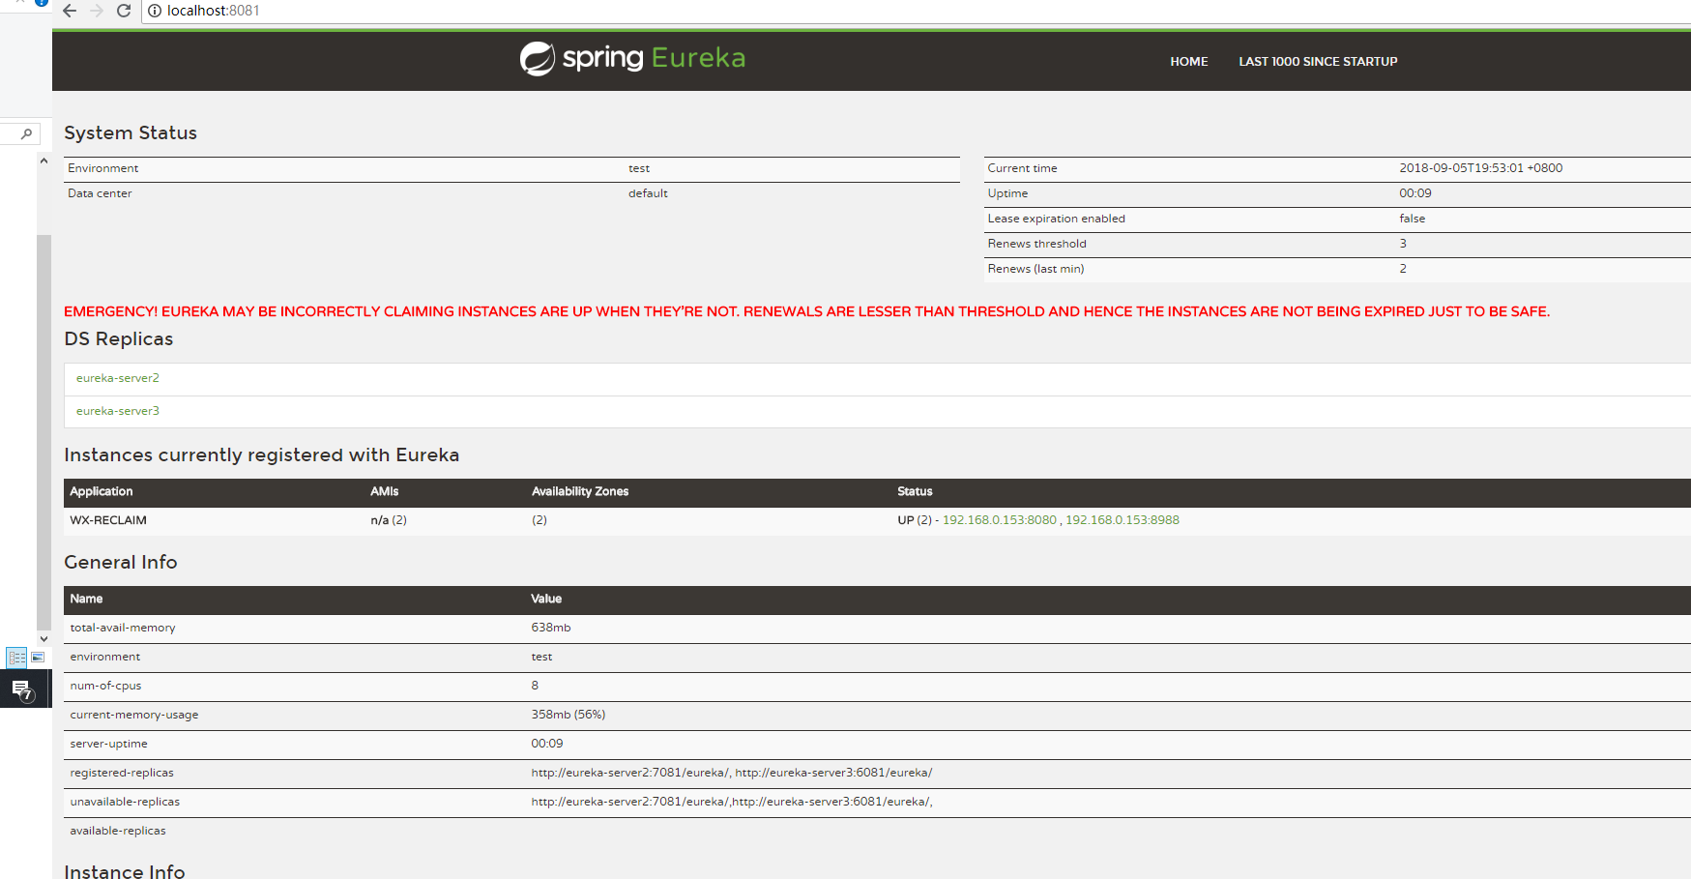Screen dimensions: 1691x879
Task: Click the Value column header in General Info
Action: pos(546,599)
